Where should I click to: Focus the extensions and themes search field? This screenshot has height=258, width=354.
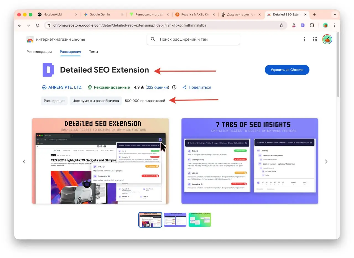click(x=193, y=39)
